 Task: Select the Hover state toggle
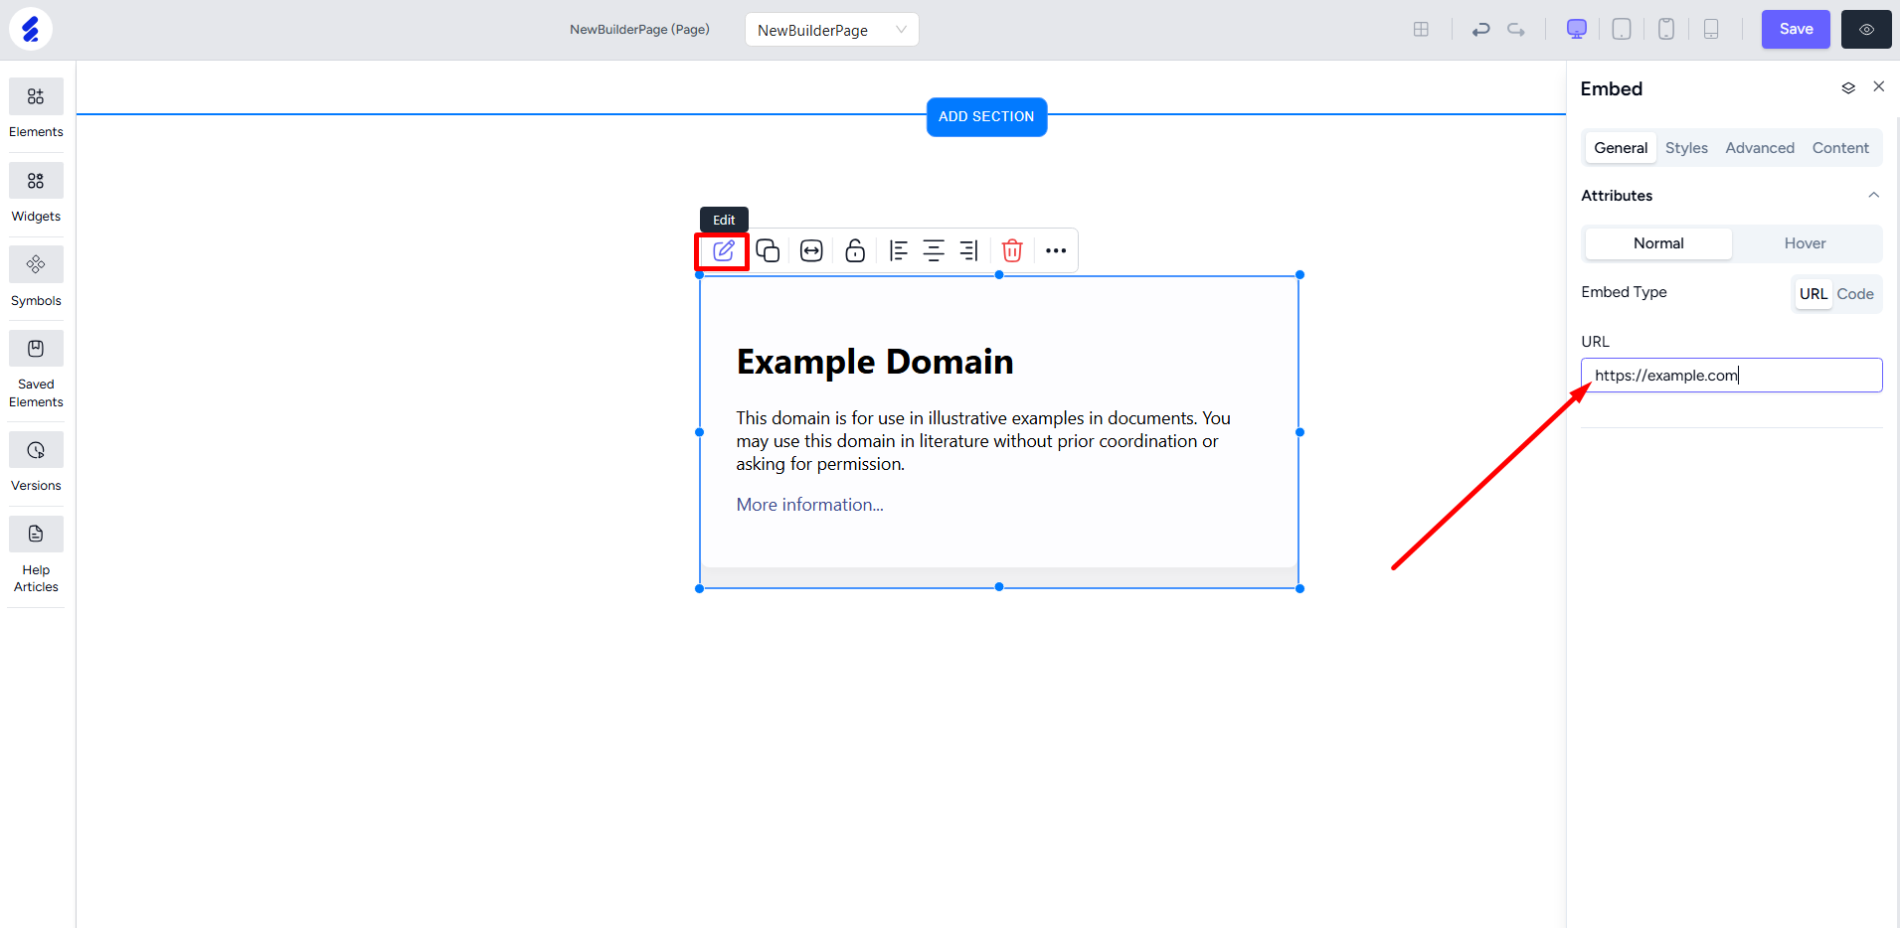pos(1805,243)
